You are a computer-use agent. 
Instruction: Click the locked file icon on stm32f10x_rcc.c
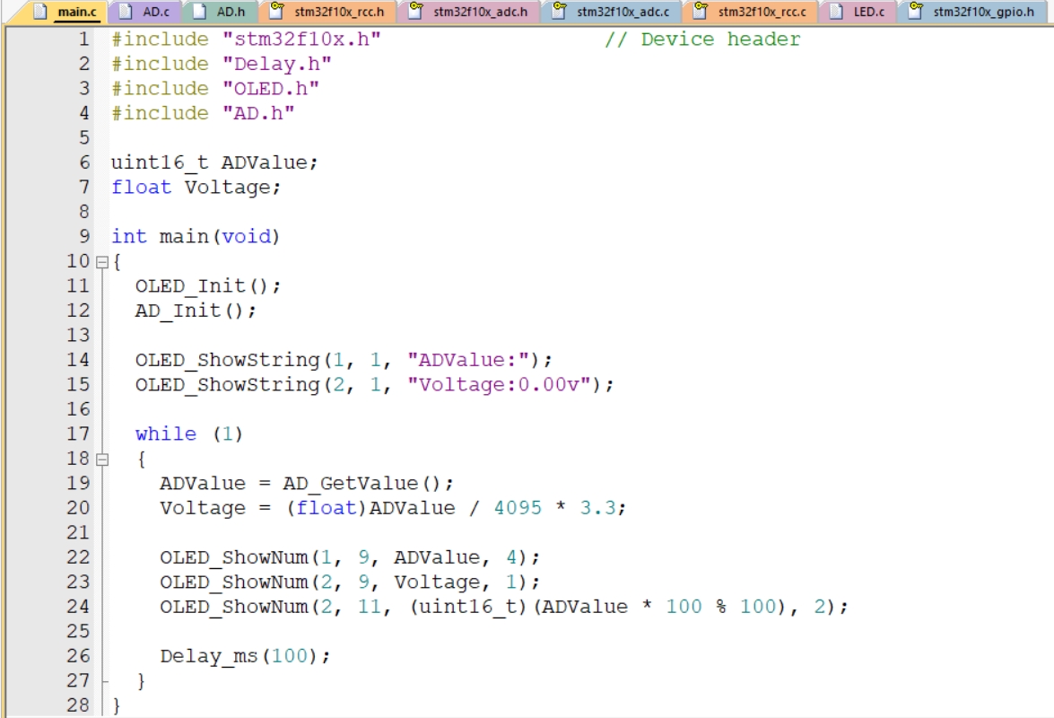coord(701,10)
